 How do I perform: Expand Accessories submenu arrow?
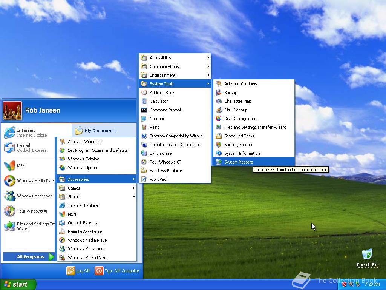tap(134, 179)
